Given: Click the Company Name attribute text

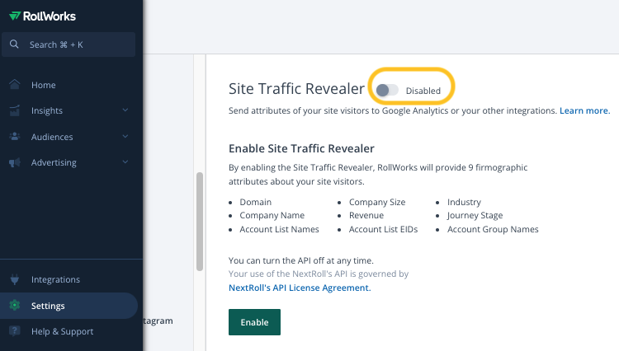Looking at the screenshot, I should (x=272, y=216).
